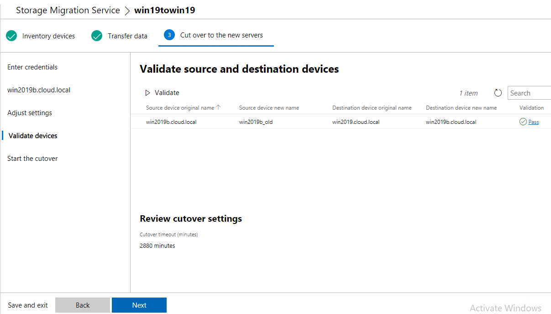Viewport: 551px width, 314px height.
Task: Go to Enter credentials sidebar item
Action: click(x=32, y=67)
